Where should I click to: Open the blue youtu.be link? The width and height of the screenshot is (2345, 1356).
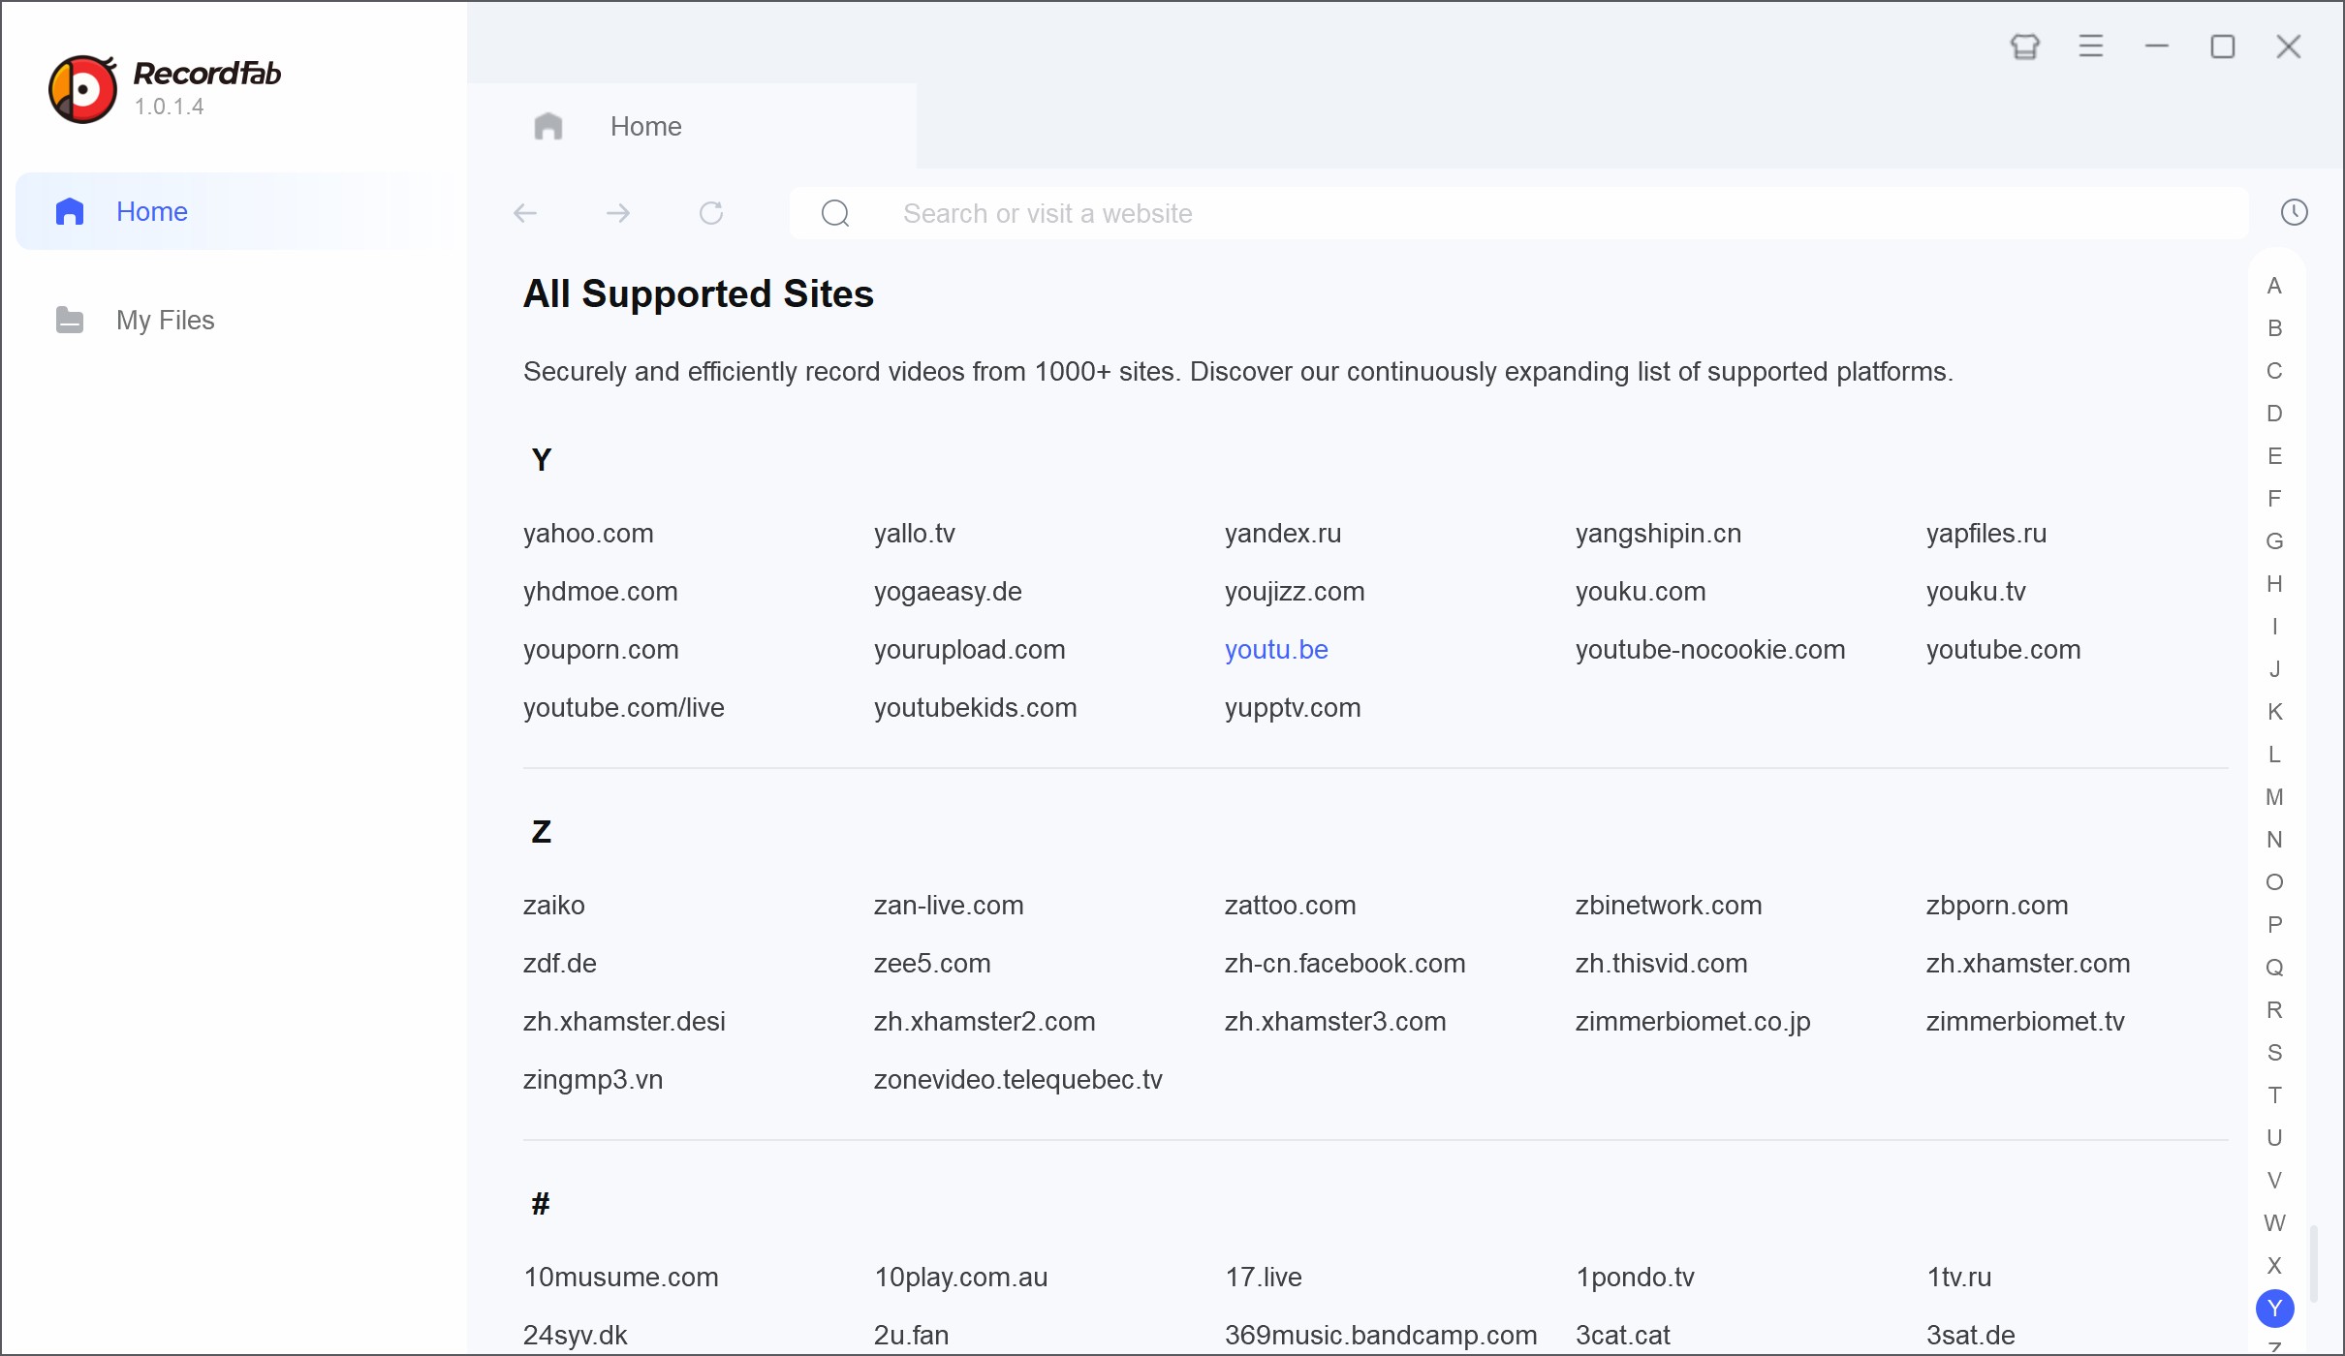pos(1276,650)
